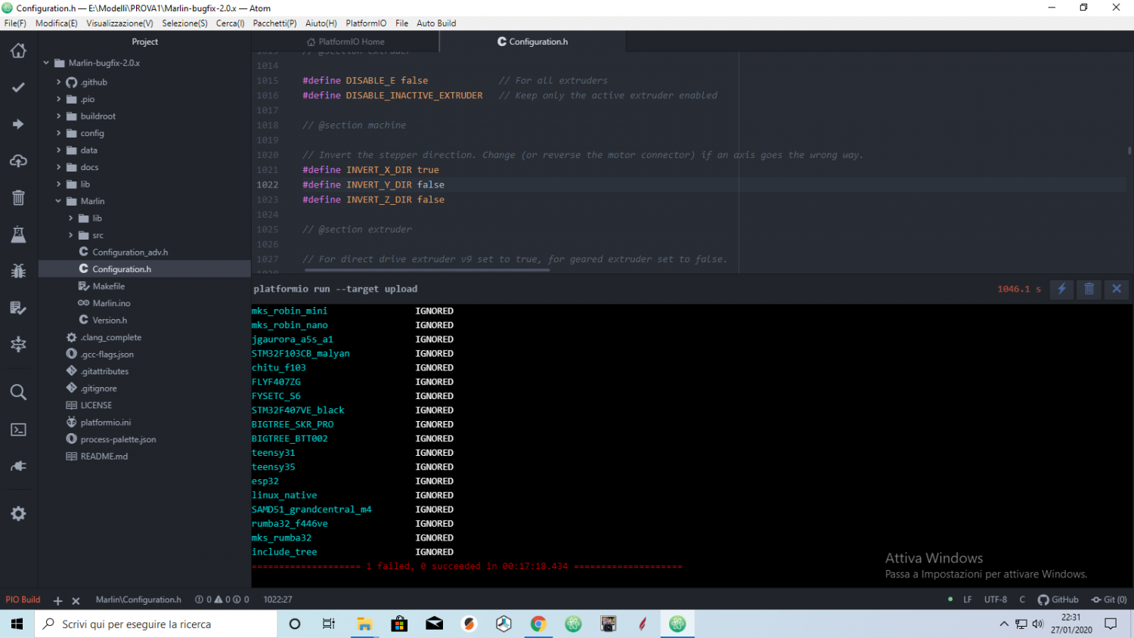Image resolution: width=1134 pixels, height=638 pixels.
Task: Click the Clean trash icon in the sidebar
Action: click(x=18, y=198)
